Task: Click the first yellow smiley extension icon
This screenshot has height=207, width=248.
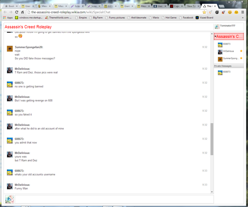Action: click(x=230, y=12)
